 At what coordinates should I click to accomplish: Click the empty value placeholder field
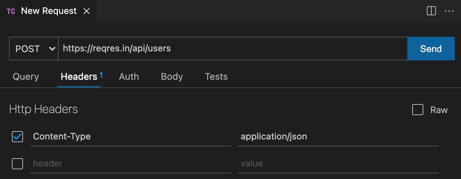pyautogui.click(x=338, y=163)
